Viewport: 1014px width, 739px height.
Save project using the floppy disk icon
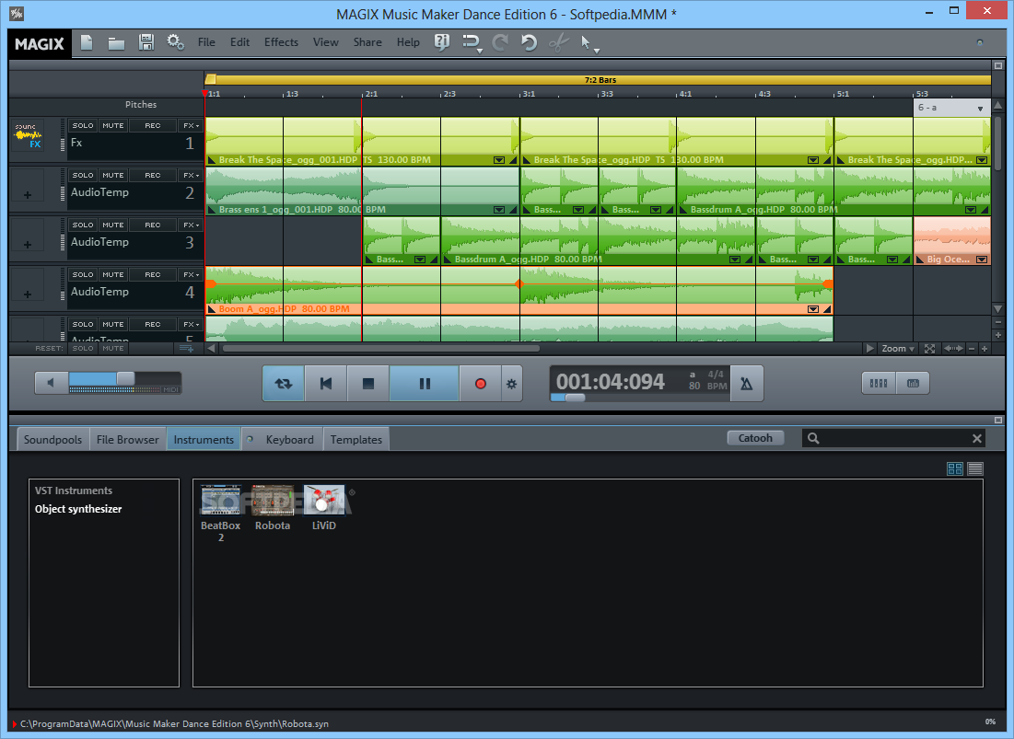click(x=146, y=42)
